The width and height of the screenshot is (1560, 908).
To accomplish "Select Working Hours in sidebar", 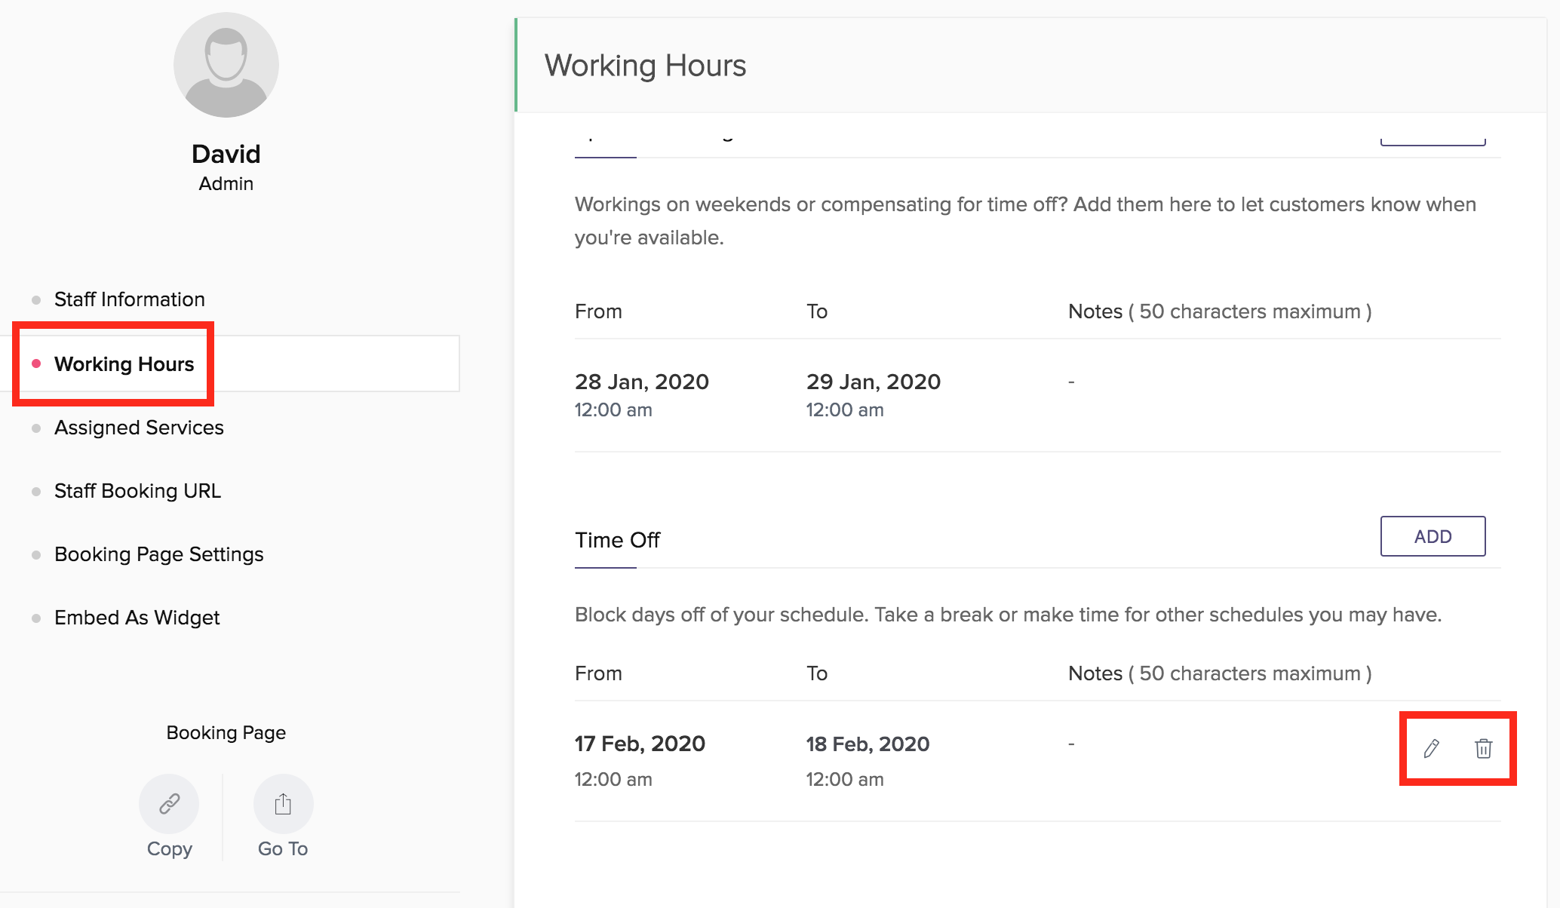I will (124, 364).
